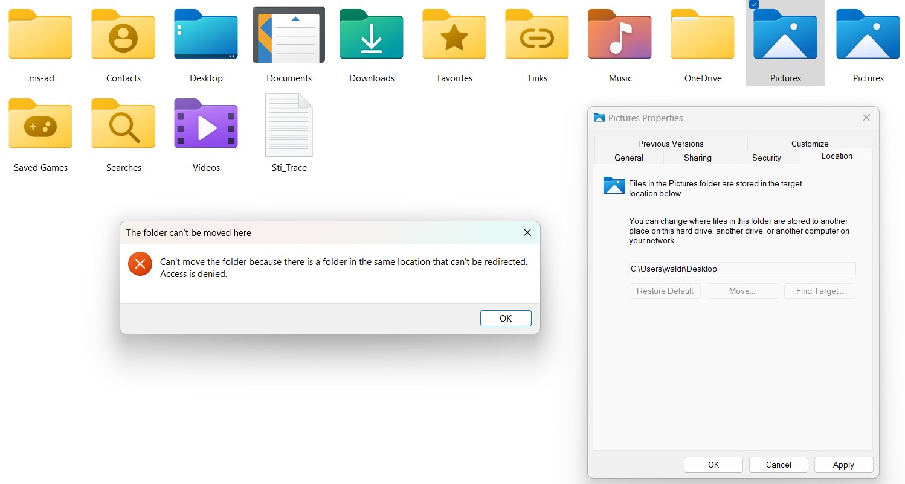Click the Restore Default button
The image size is (905, 484).
click(x=665, y=291)
